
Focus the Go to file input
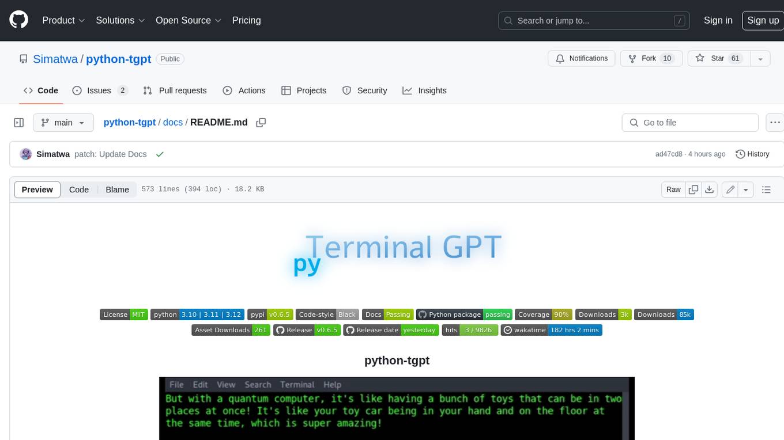click(690, 123)
